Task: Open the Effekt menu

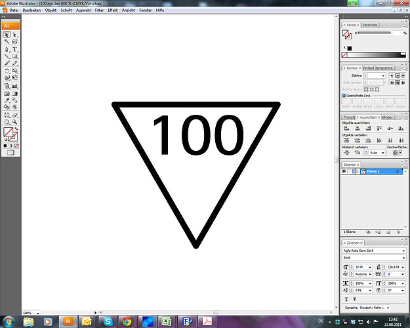Action: [x=113, y=10]
